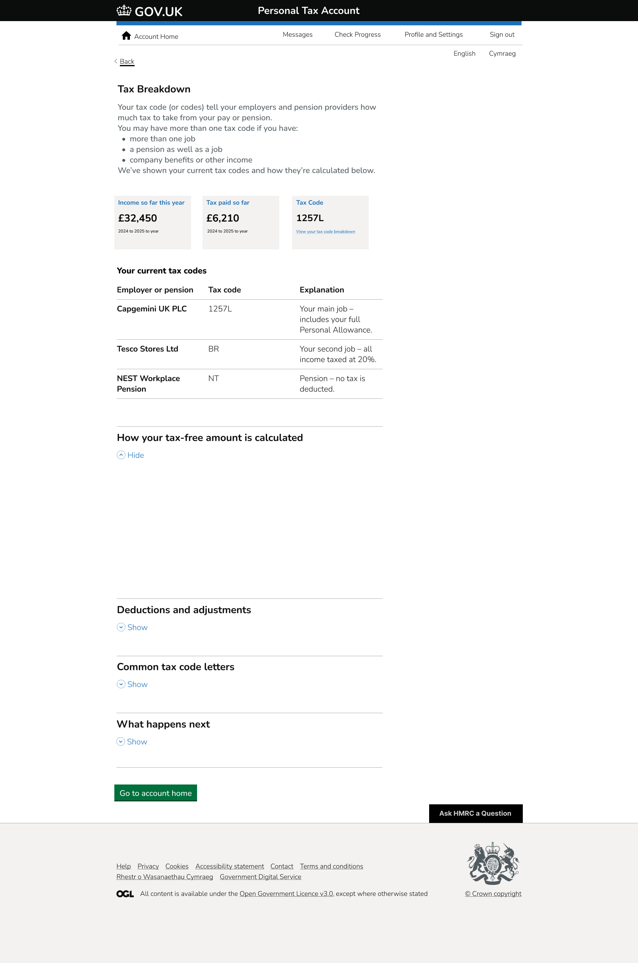The height and width of the screenshot is (963, 638).
Task: Select the BR tax code cell
Action: 214,349
